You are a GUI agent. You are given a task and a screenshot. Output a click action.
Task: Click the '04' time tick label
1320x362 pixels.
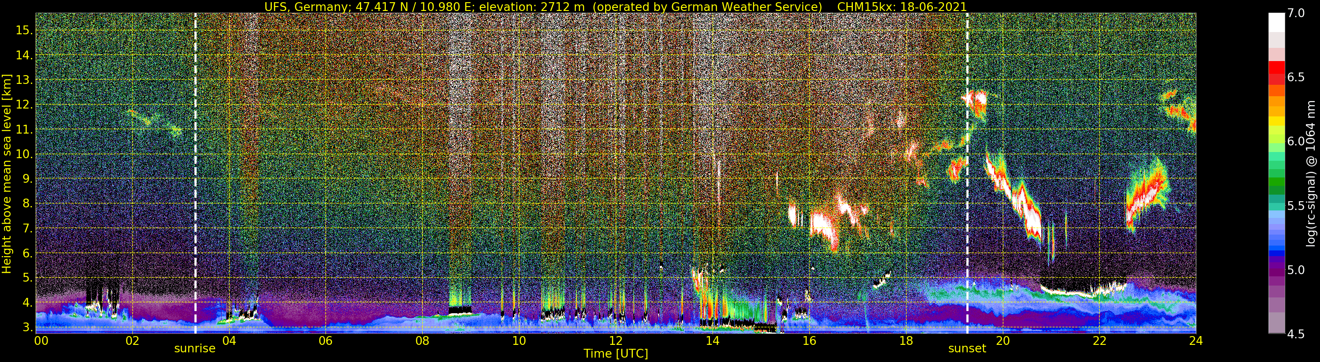tap(229, 341)
